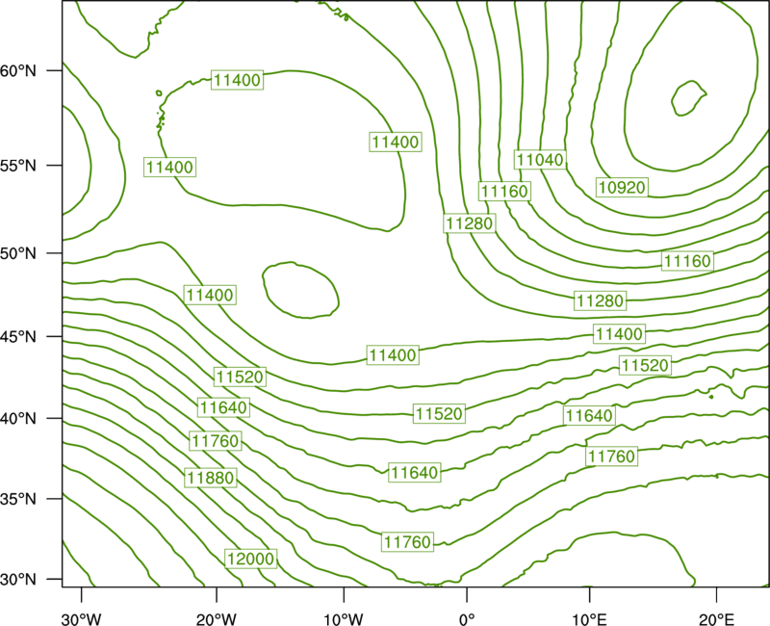The width and height of the screenshot is (770, 626).
Task: Click the 12000 contour label
Action: click(250, 559)
